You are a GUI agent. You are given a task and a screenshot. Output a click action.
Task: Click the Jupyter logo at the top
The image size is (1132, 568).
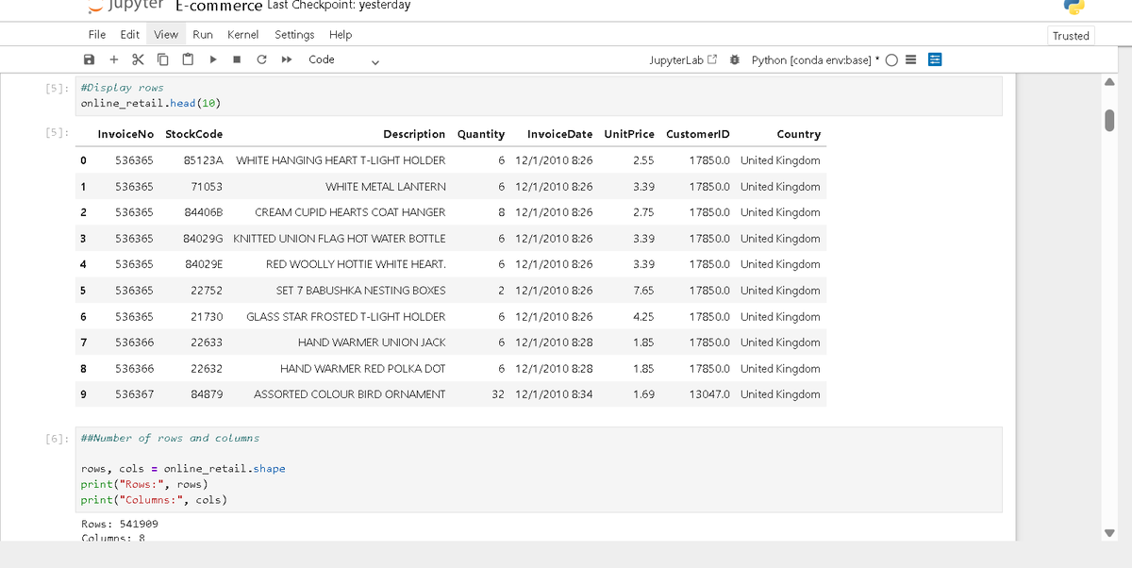[124, 6]
